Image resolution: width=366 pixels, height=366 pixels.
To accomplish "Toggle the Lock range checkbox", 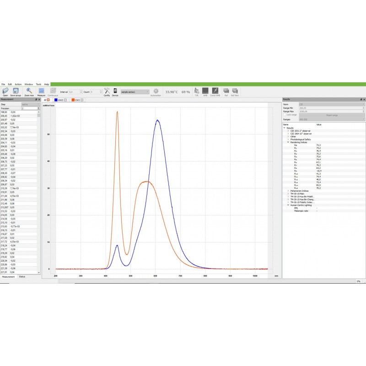I will (x=285, y=114).
